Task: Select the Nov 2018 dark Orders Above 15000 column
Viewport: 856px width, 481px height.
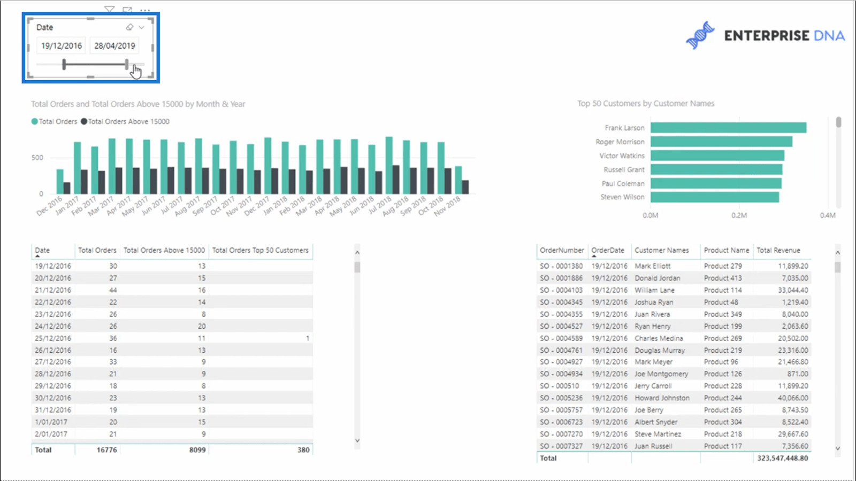Action: tap(465, 187)
